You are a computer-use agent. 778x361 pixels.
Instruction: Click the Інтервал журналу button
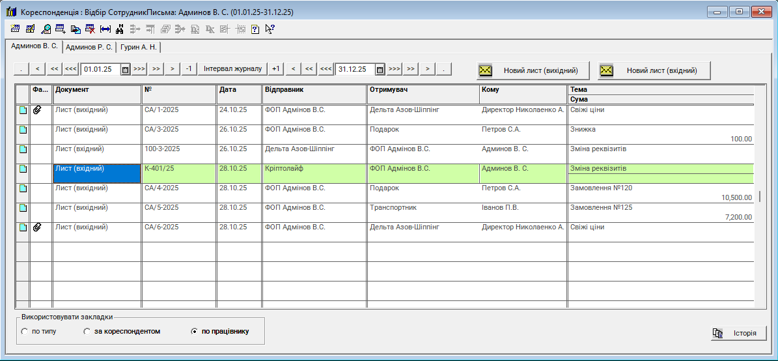click(232, 69)
